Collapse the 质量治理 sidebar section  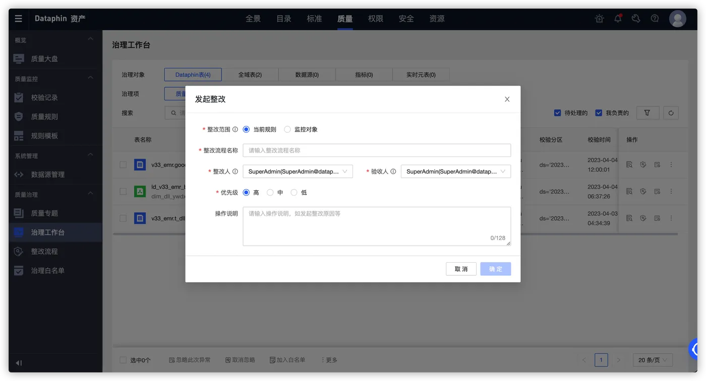[x=90, y=194]
